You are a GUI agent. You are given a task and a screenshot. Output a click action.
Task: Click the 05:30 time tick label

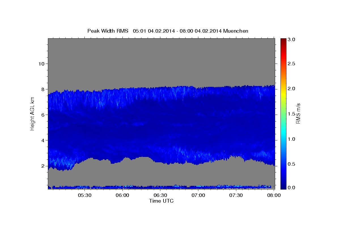coord(84,196)
